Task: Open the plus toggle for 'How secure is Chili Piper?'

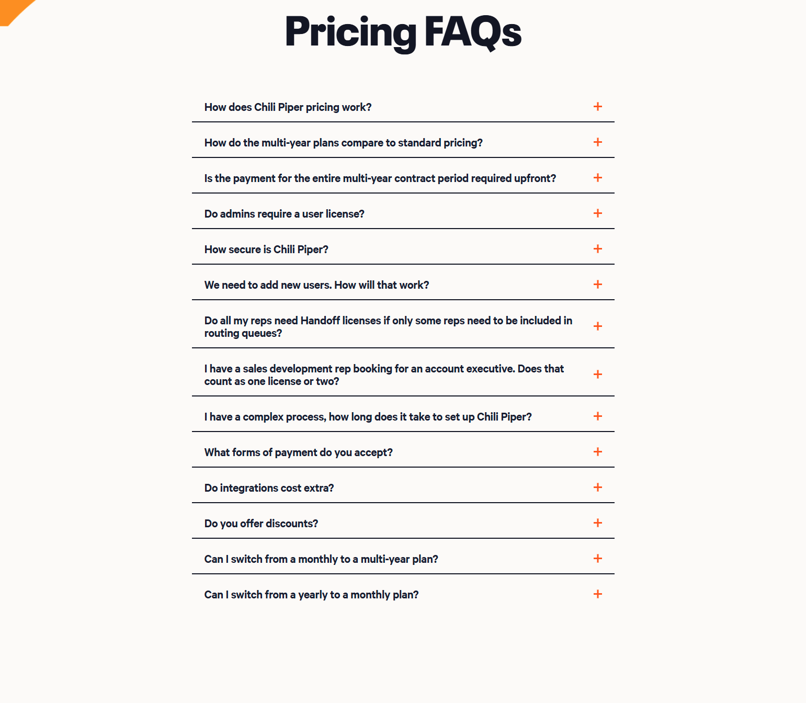Action: (x=598, y=249)
